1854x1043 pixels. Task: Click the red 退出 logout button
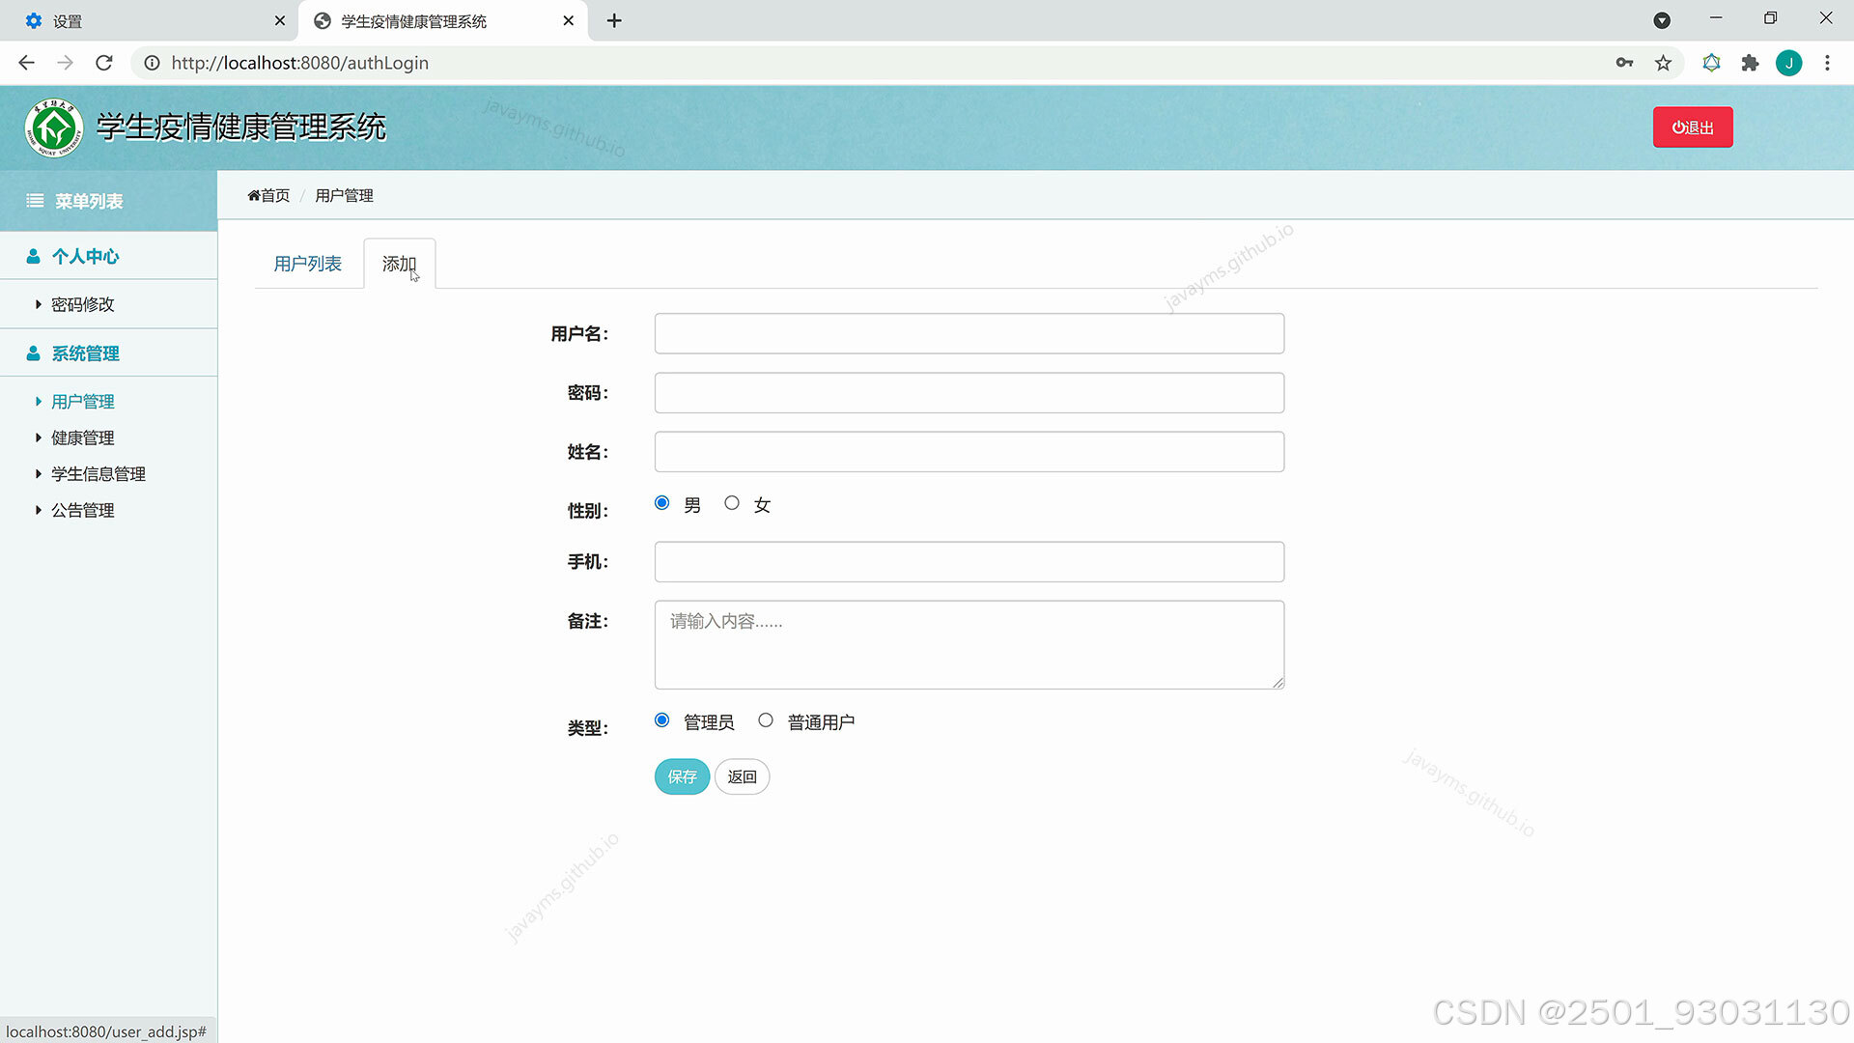pos(1693,127)
